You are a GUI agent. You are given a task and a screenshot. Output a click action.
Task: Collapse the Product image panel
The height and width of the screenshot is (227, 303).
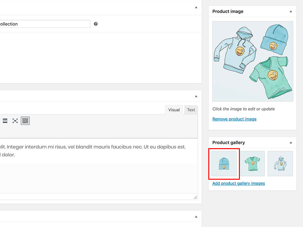tap(291, 12)
